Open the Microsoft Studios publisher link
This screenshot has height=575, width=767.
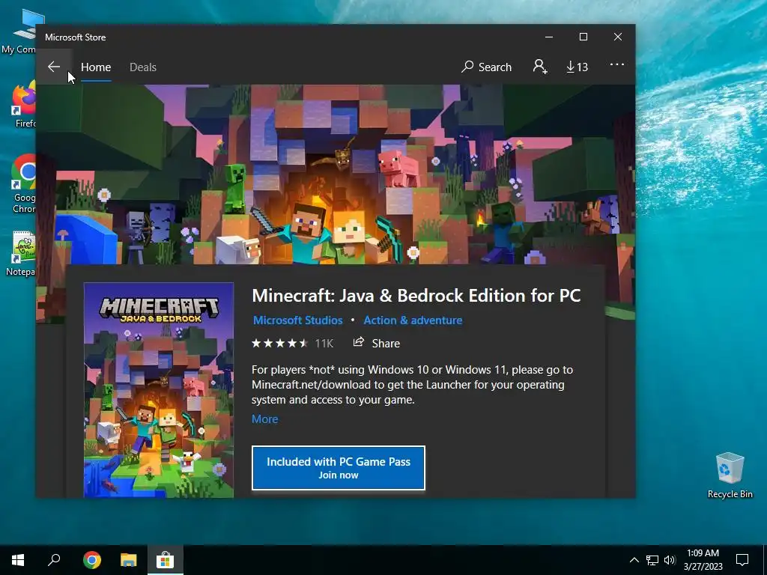coord(298,320)
